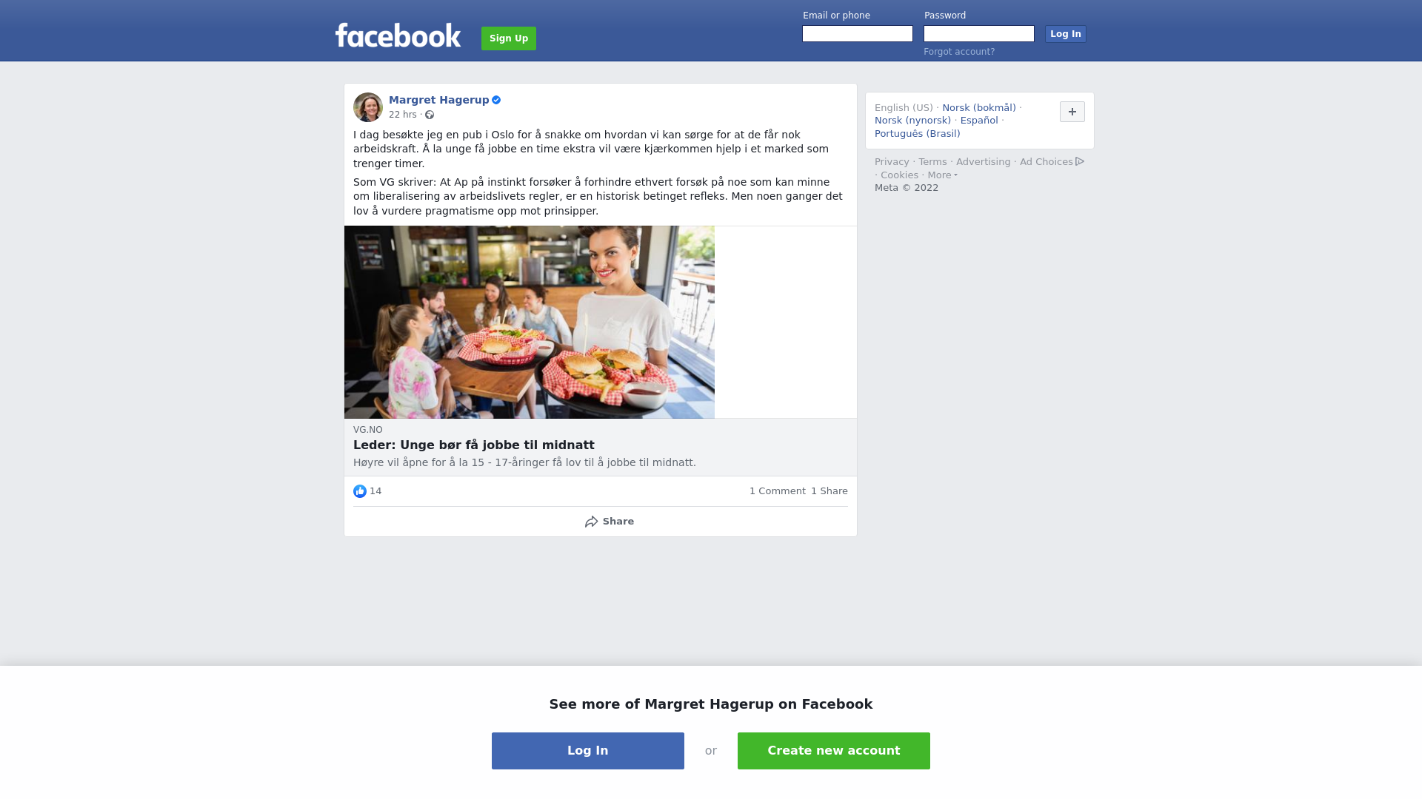The image size is (1422, 799).
Task: Open the burger restaurant article image
Action: click(x=530, y=322)
